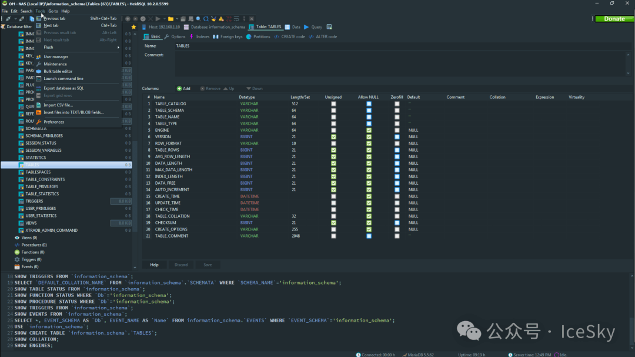The width and height of the screenshot is (635, 357).
Task: Click the database tree vertical scrollbar
Action: tap(135, 150)
